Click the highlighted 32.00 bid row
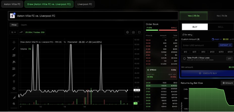 (161, 86)
